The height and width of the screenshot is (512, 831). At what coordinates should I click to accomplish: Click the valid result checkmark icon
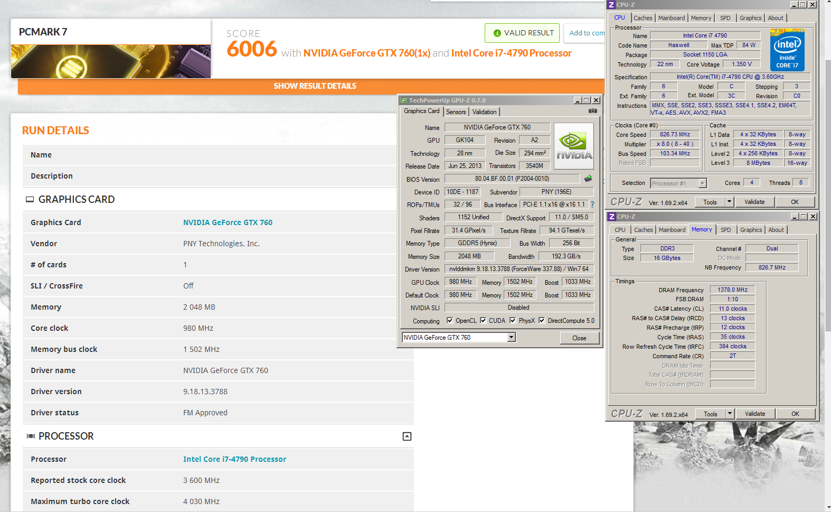497,33
